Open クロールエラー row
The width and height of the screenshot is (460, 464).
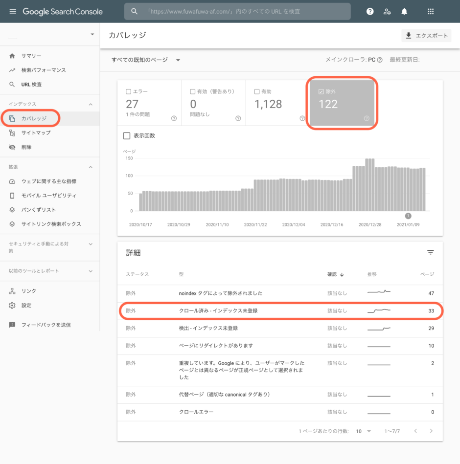(280, 412)
